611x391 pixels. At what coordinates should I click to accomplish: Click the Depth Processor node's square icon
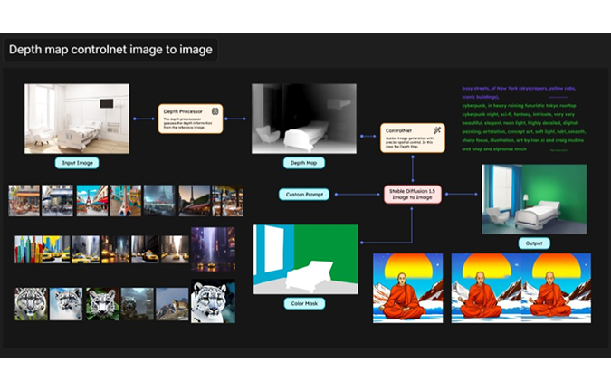coord(215,111)
